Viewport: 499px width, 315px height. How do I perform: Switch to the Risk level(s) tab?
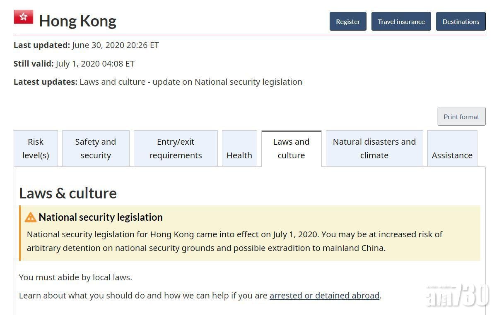36,148
